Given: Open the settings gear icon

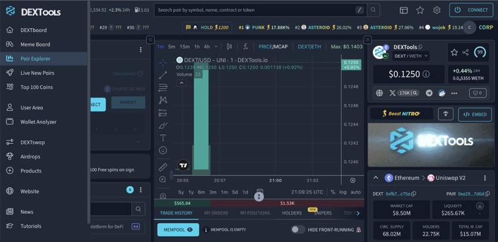Looking at the screenshot, I should tap(436, 10).
